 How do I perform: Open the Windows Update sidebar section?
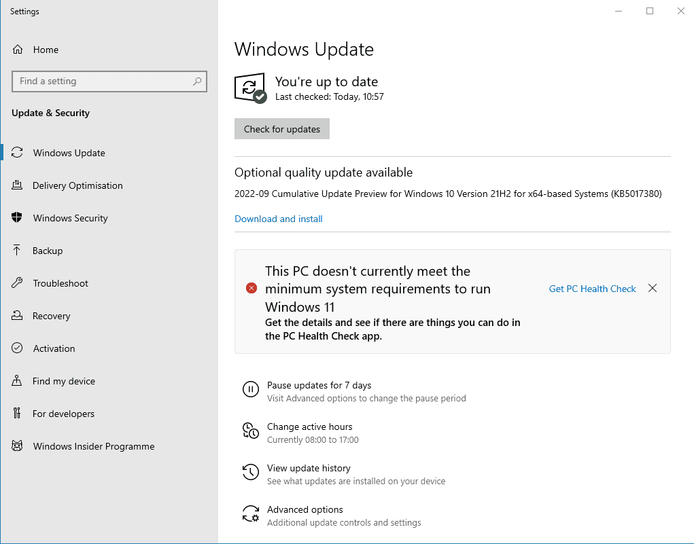tap(109, 153)
